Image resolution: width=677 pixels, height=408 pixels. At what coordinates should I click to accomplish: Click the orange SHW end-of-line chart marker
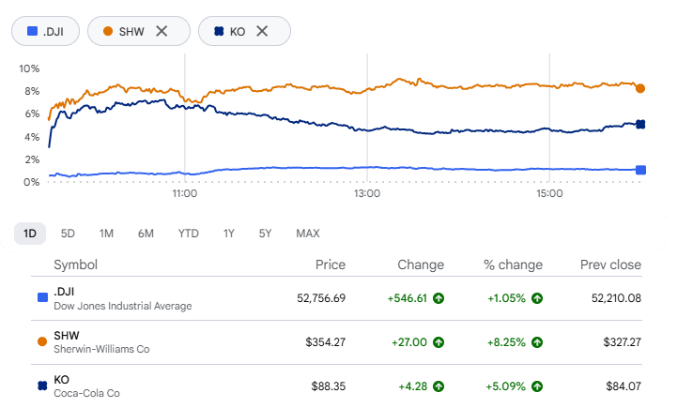[640, 88]
